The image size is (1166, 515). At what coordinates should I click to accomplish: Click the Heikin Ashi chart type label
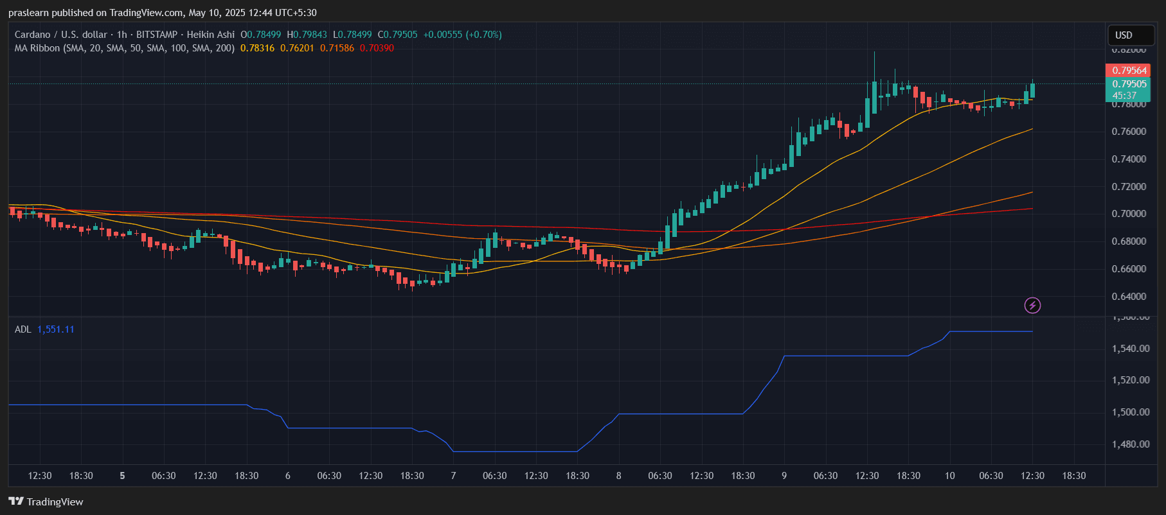tap(210, 35)
